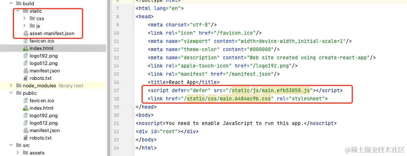The width and height of the screenshot is (407, 156).
Task: Click fold marker at closing html tag
Action: coord(134,148)
